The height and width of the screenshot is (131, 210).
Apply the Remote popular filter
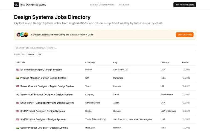pyautogui.click(x=31, y=54)
